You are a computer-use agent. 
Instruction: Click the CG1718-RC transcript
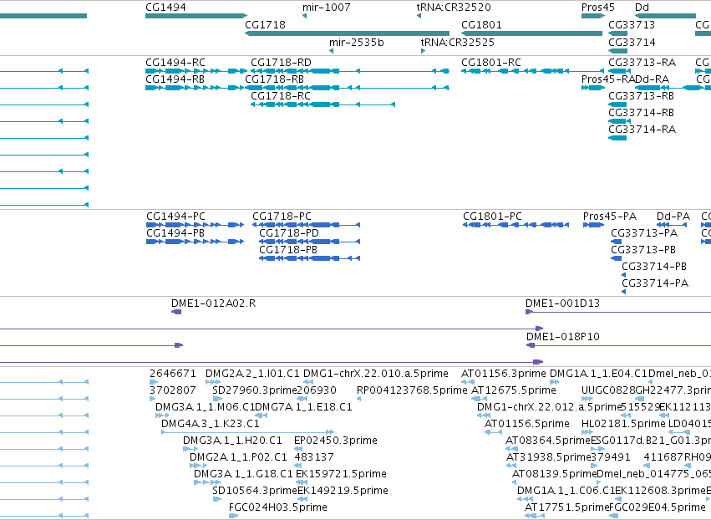pyautogui.click(x=322, y=105)
